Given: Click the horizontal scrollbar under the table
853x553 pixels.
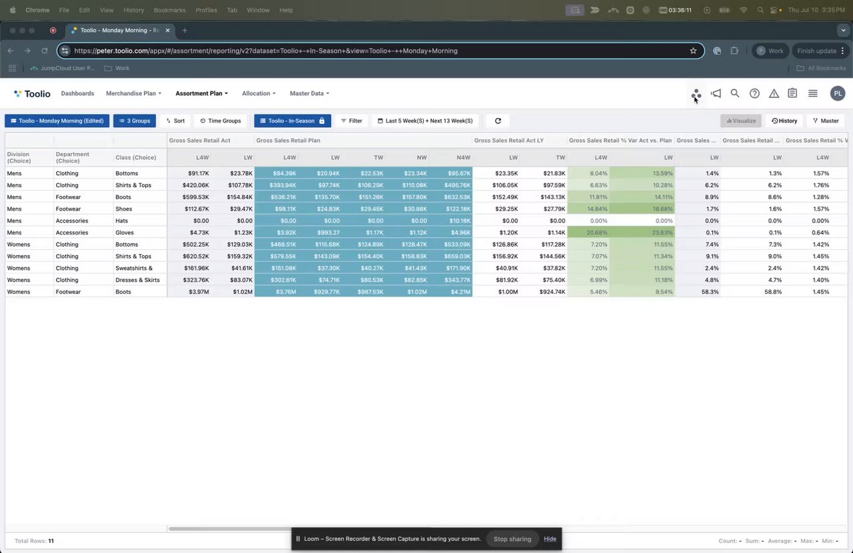Looking at the screenshot, I should click(299, 529).
